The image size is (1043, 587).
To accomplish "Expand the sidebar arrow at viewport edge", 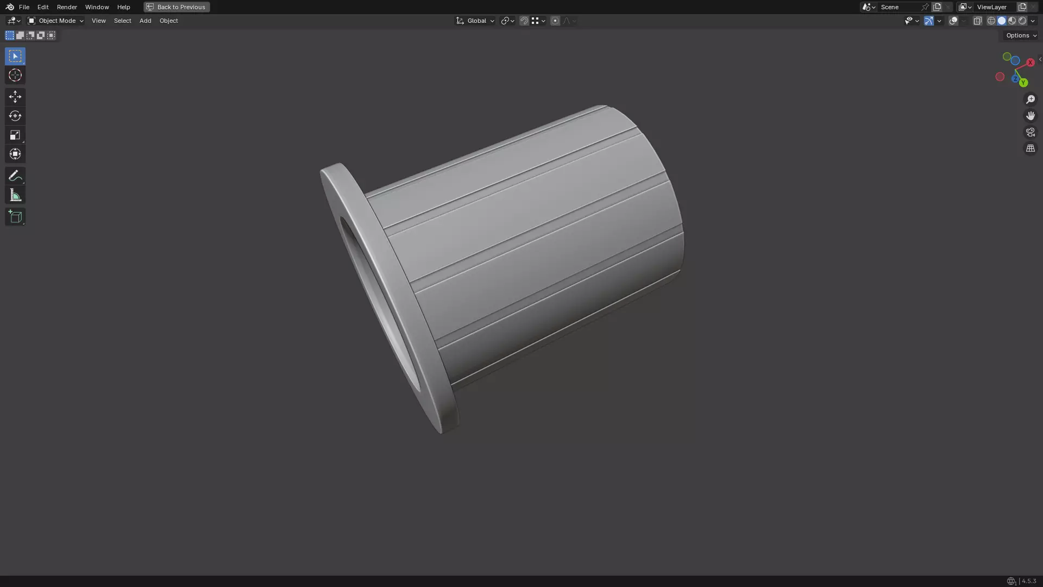I will click(x=1040, y=59).
